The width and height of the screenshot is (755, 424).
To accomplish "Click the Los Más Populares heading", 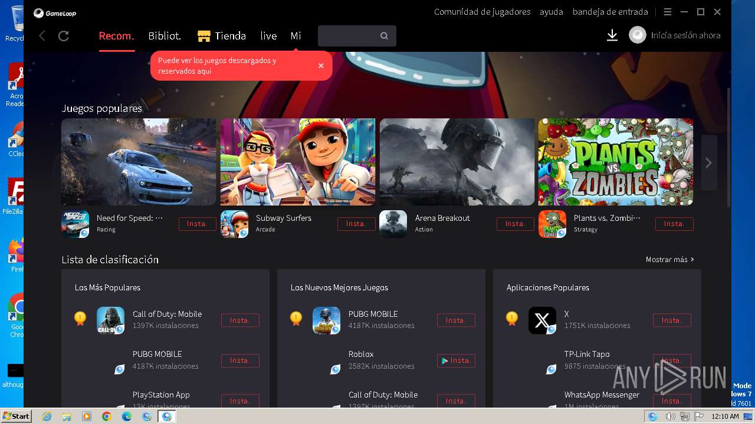I will (107, 287).
